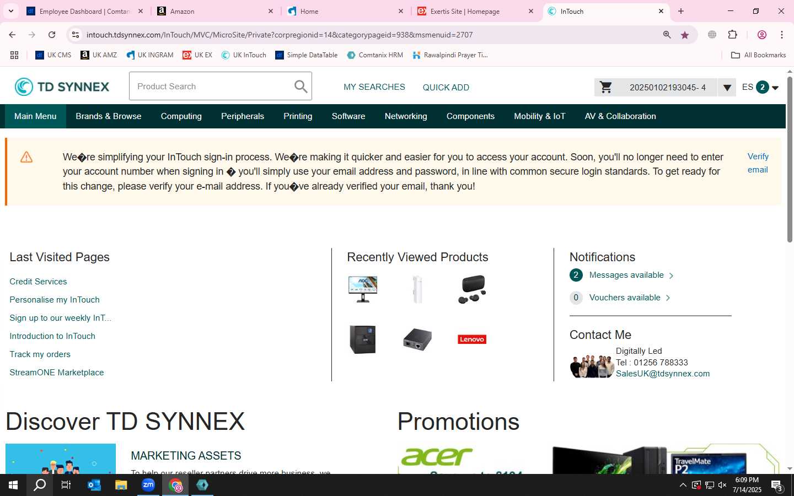Close the Amazon tab
Viewport: 794px width, 496px height.
point(271,11)
